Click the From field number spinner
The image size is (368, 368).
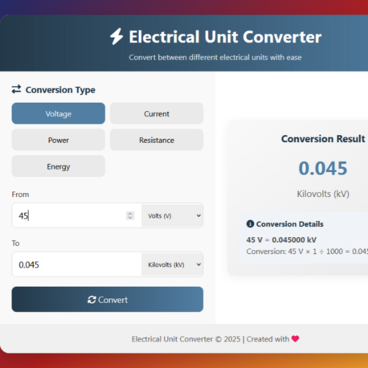[130, 215]
